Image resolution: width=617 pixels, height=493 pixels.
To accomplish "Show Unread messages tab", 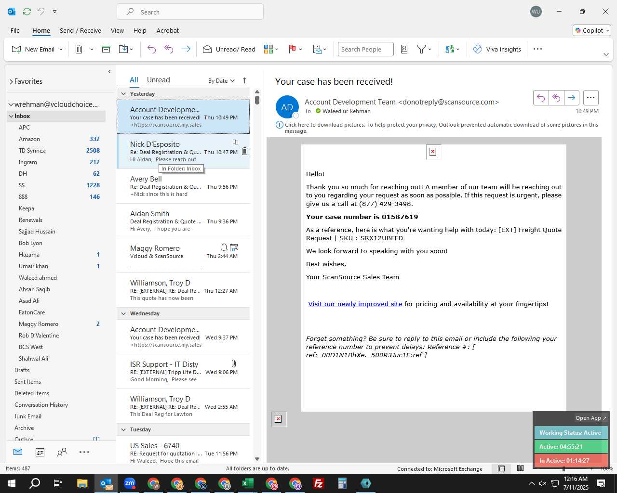I will click(x=158, y=80).
